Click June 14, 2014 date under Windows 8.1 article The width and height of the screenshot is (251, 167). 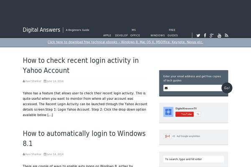pos(55,154)
